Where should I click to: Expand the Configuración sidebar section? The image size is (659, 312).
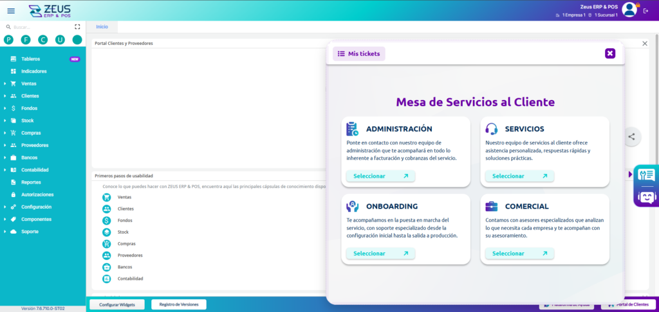coord(36,207)
